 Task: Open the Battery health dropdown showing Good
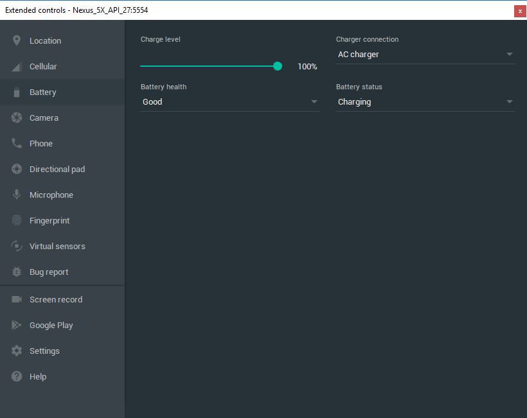pos(230,102)
